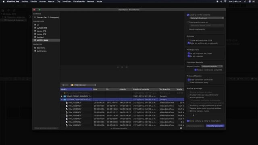Play the preview clip
Screen dimensions: 258x145
tap(122, 67)
